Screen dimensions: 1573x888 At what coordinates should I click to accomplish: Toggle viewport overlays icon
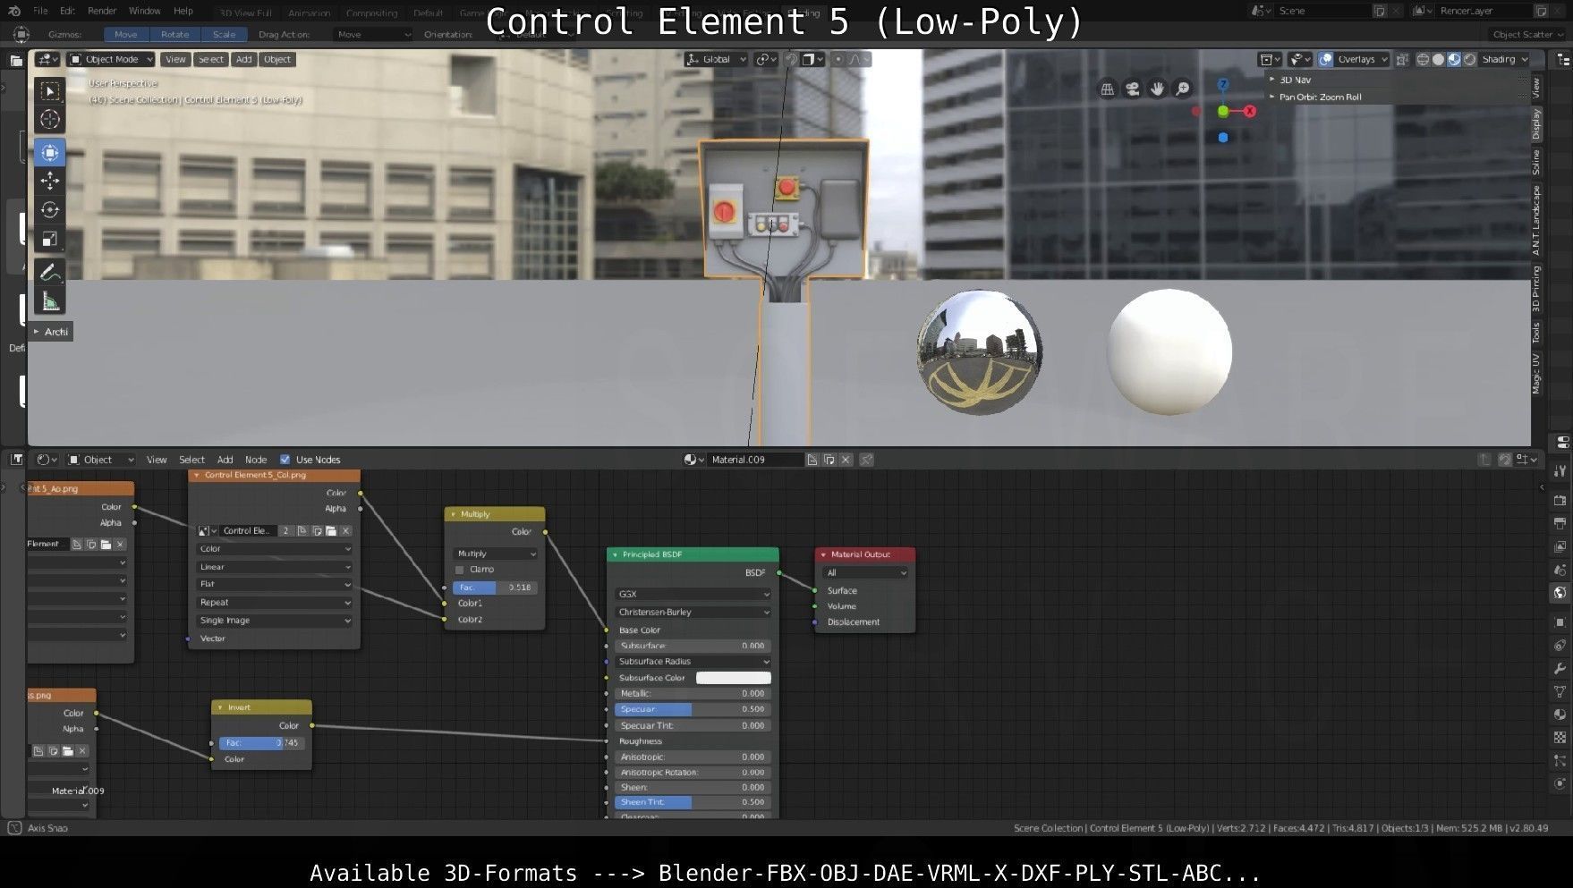click(x=1326, y=60)
